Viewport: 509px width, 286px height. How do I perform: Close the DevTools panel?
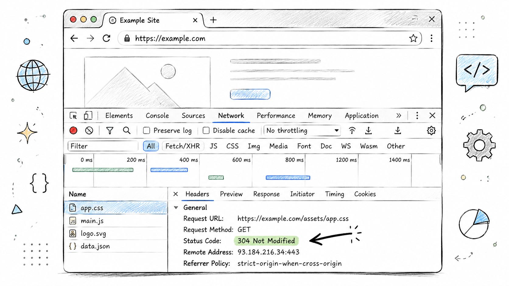pyautogui.click(x=432, y=115)
